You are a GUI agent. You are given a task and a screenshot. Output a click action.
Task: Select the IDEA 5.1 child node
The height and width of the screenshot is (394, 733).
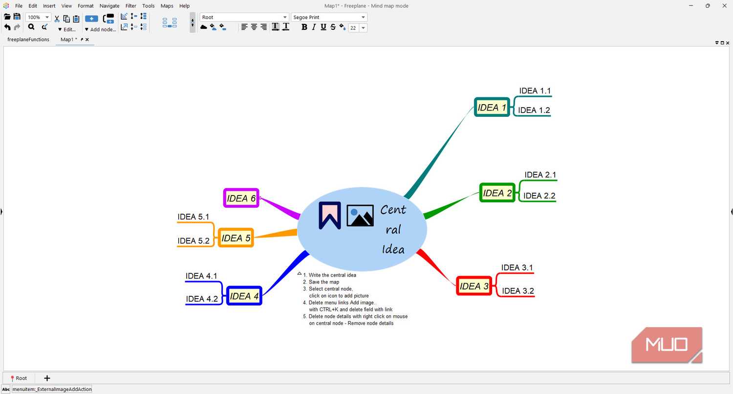click(x=194, y=217)
